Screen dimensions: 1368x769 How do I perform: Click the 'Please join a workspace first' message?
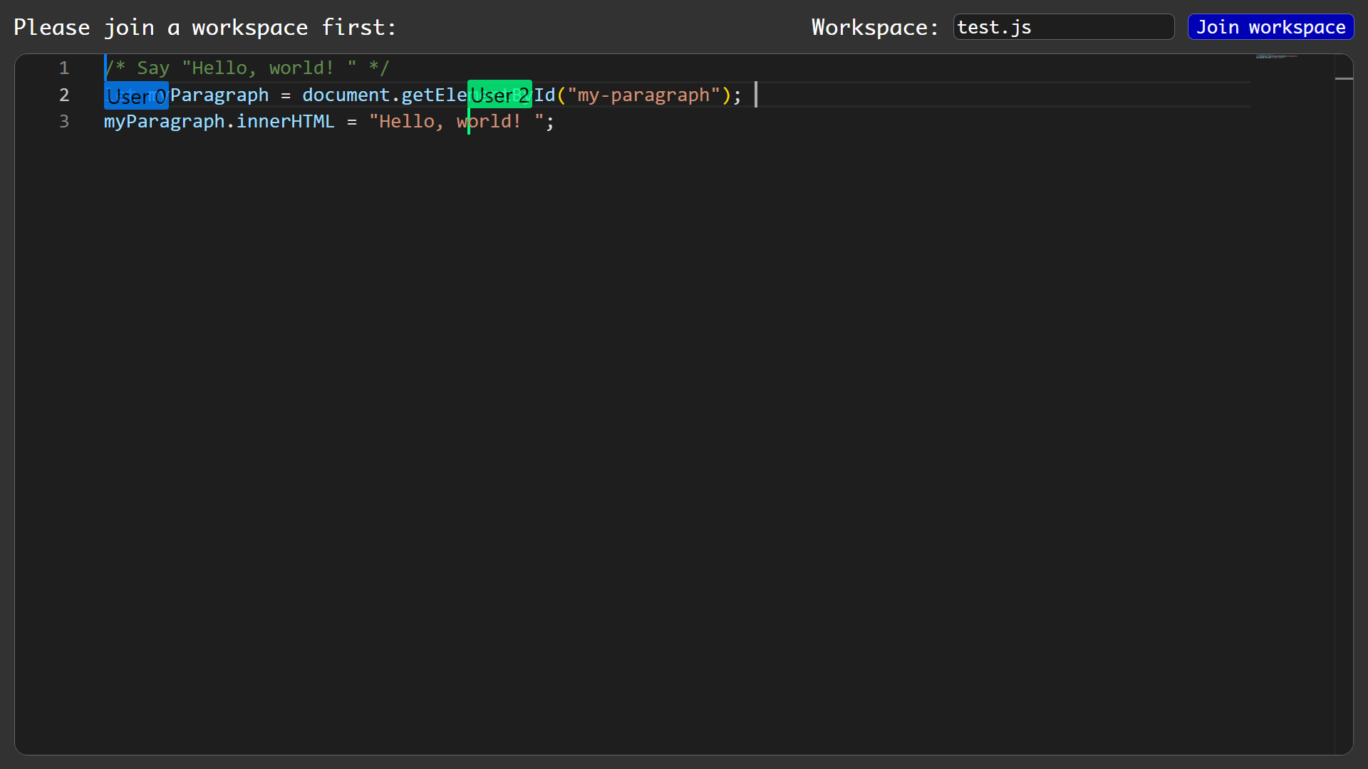(204, 28)
